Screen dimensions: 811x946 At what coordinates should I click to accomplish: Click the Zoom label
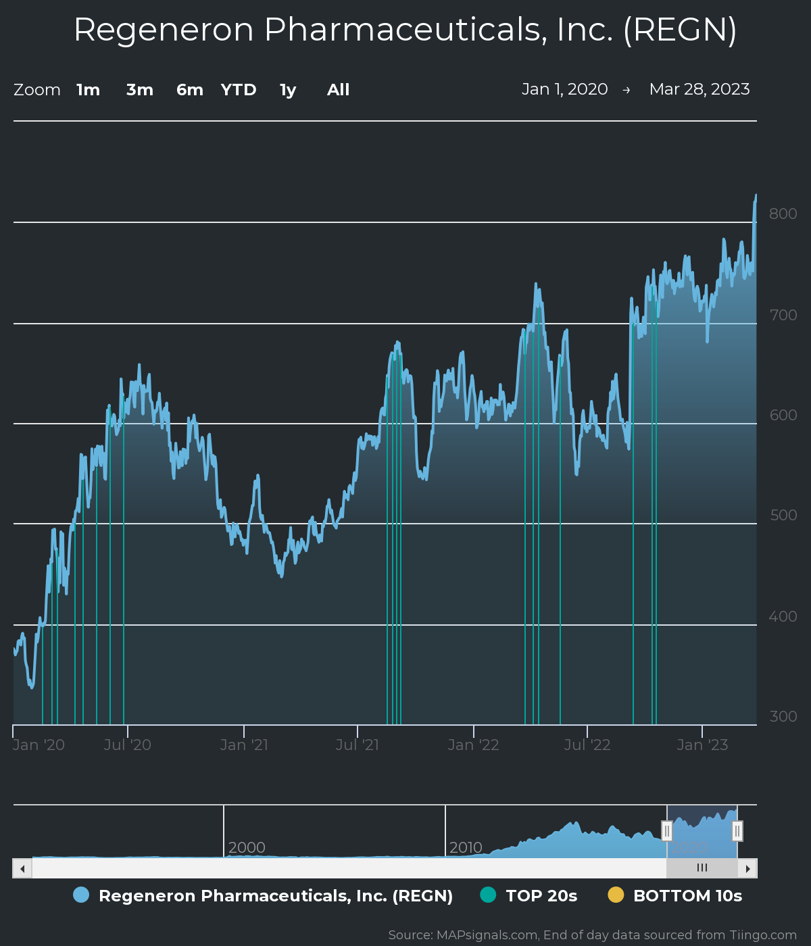[37, 90]
